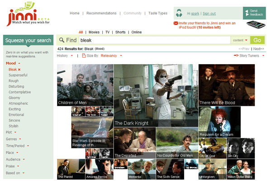Screen dimensions: 267x181
Task: Open The Pianist thumbnail
Action: 71,169
